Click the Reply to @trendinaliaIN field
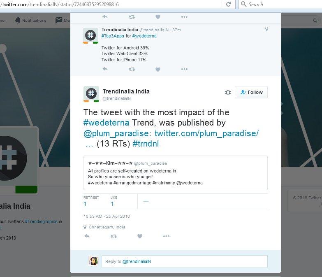The width and height of the screenshot is (322, 277). [184, 261]
